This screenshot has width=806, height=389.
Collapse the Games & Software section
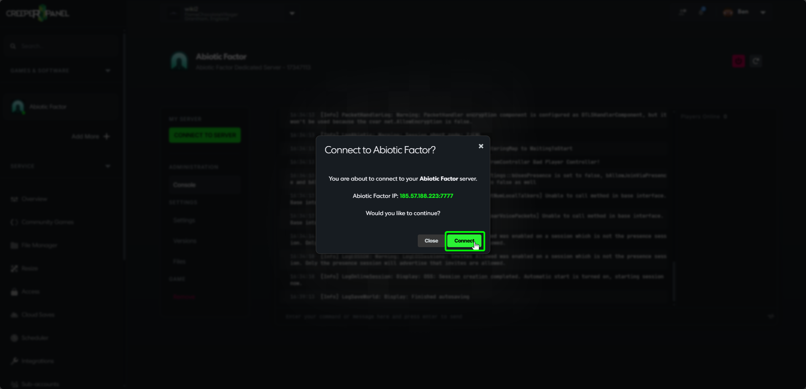108,70
